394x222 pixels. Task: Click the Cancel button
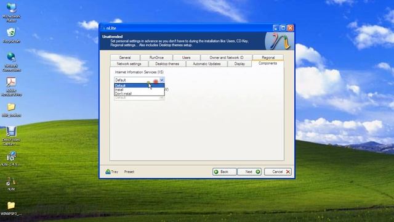point(278,171)
